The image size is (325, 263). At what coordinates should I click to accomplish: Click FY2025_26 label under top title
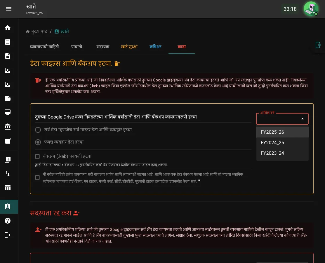(34, 13)
